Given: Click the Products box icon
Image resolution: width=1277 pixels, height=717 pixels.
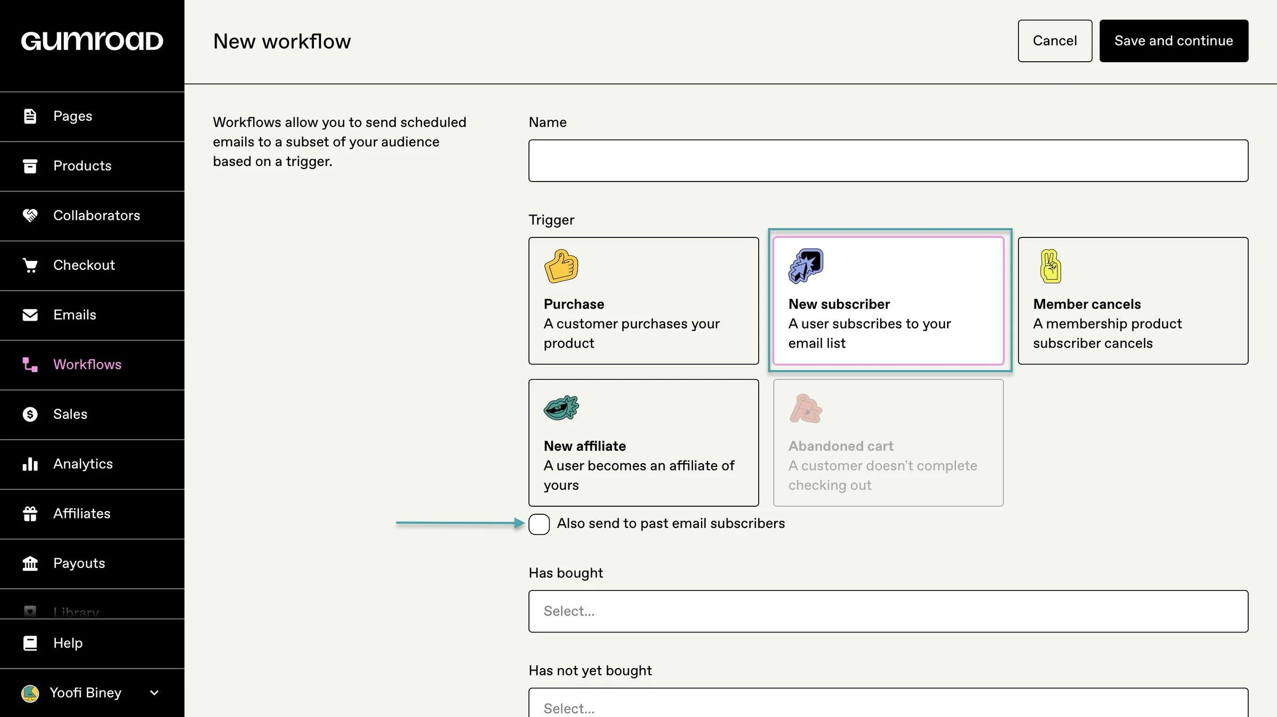Looking at the screenshot, I should pos(30,166).
